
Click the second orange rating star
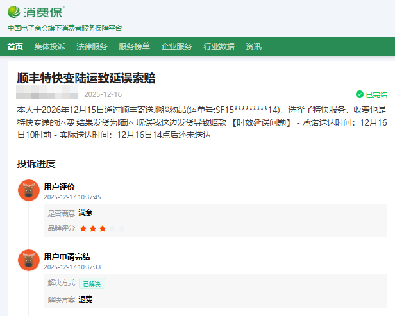(x=93, y=228)
